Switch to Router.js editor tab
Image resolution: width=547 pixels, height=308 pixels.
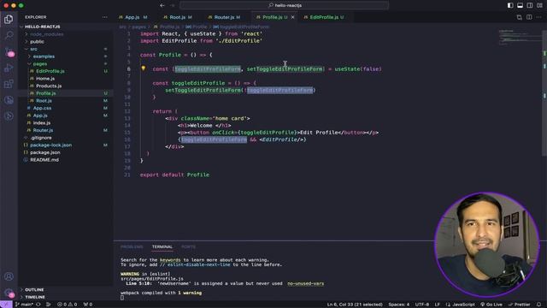click(x=224, y=17)
